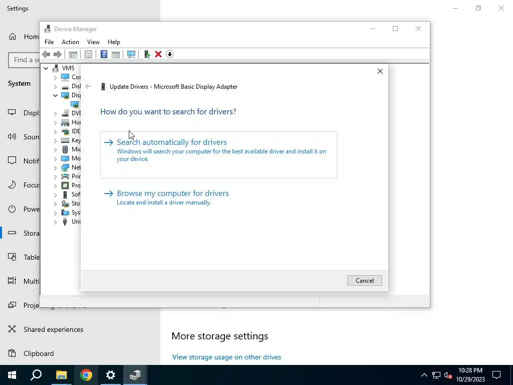
Task: Click the Mice category icon
Action: point(65,149)
